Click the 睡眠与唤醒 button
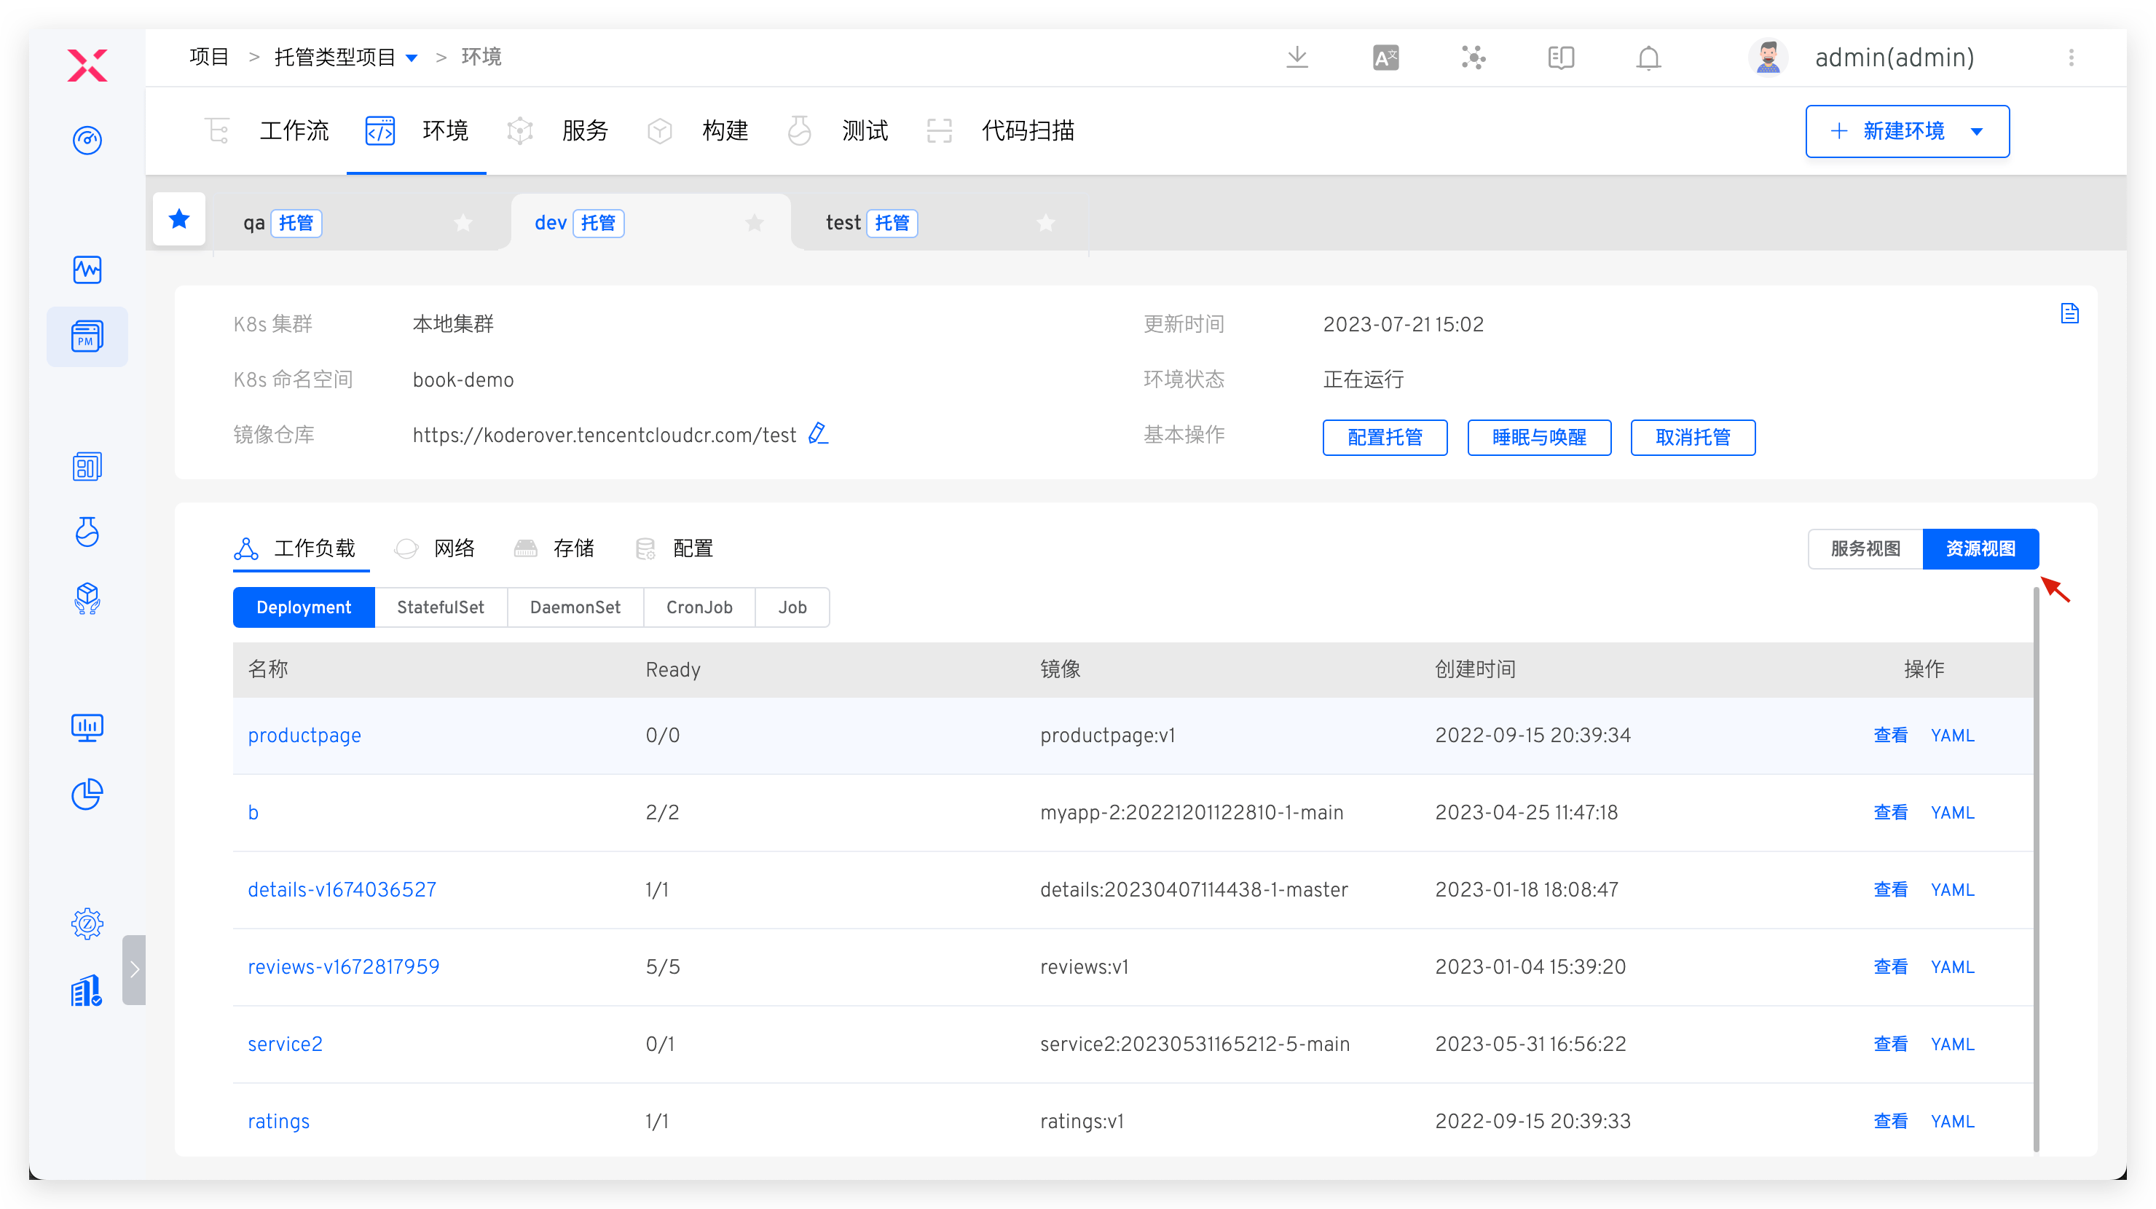The height and width of the screenshot is (1209, 2156). pos(1538,438)
